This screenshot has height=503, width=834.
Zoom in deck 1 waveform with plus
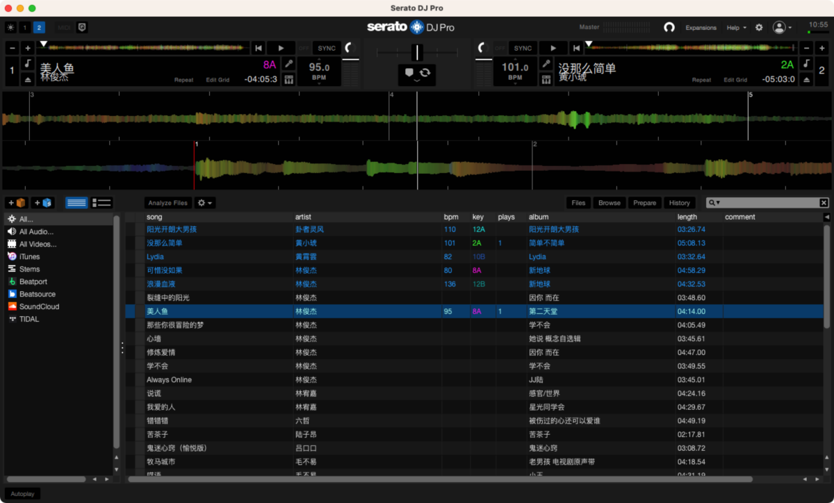point(28,48)
